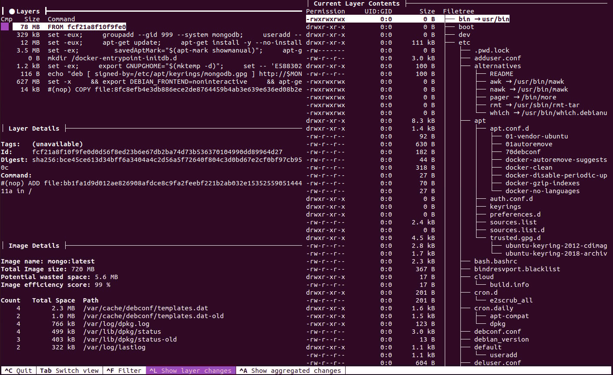Select the docker-autoremove-suggests file
613x375 pixels.
coord(556,160)
